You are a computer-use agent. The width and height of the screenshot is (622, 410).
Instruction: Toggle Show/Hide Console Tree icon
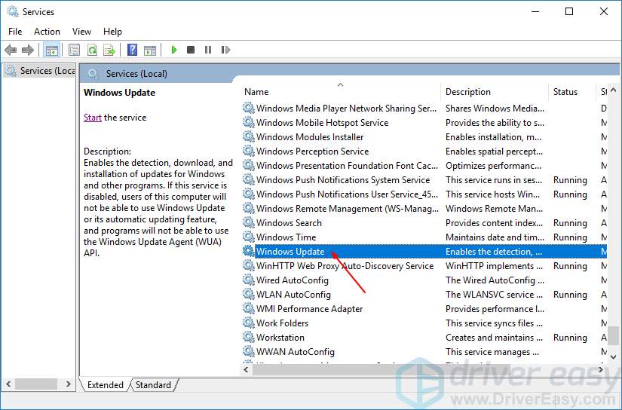pyautogui.click(x=51, y=50)
